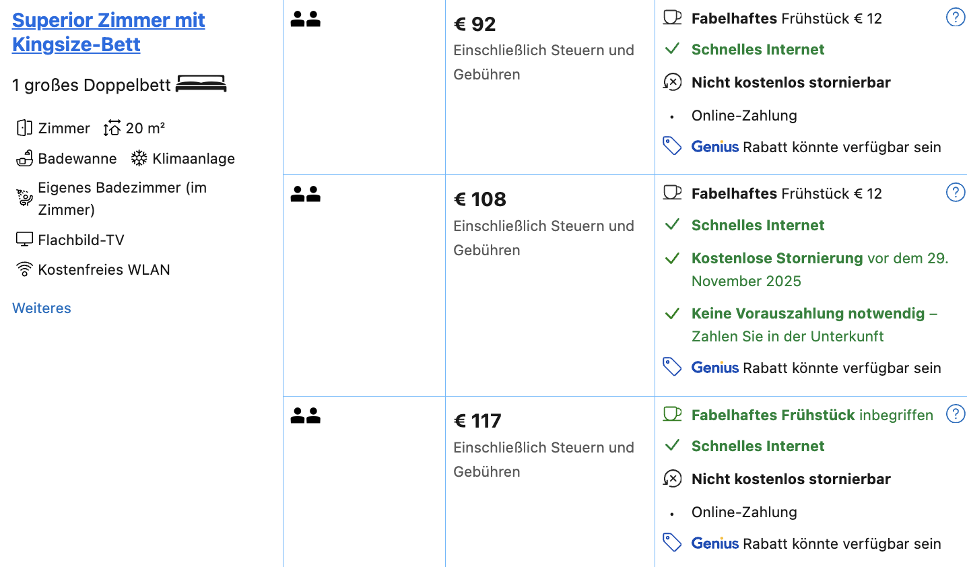Click Genius Rabatt text in the €117 offer
This screenshot has height=567, width=967.
click(815, 543)
